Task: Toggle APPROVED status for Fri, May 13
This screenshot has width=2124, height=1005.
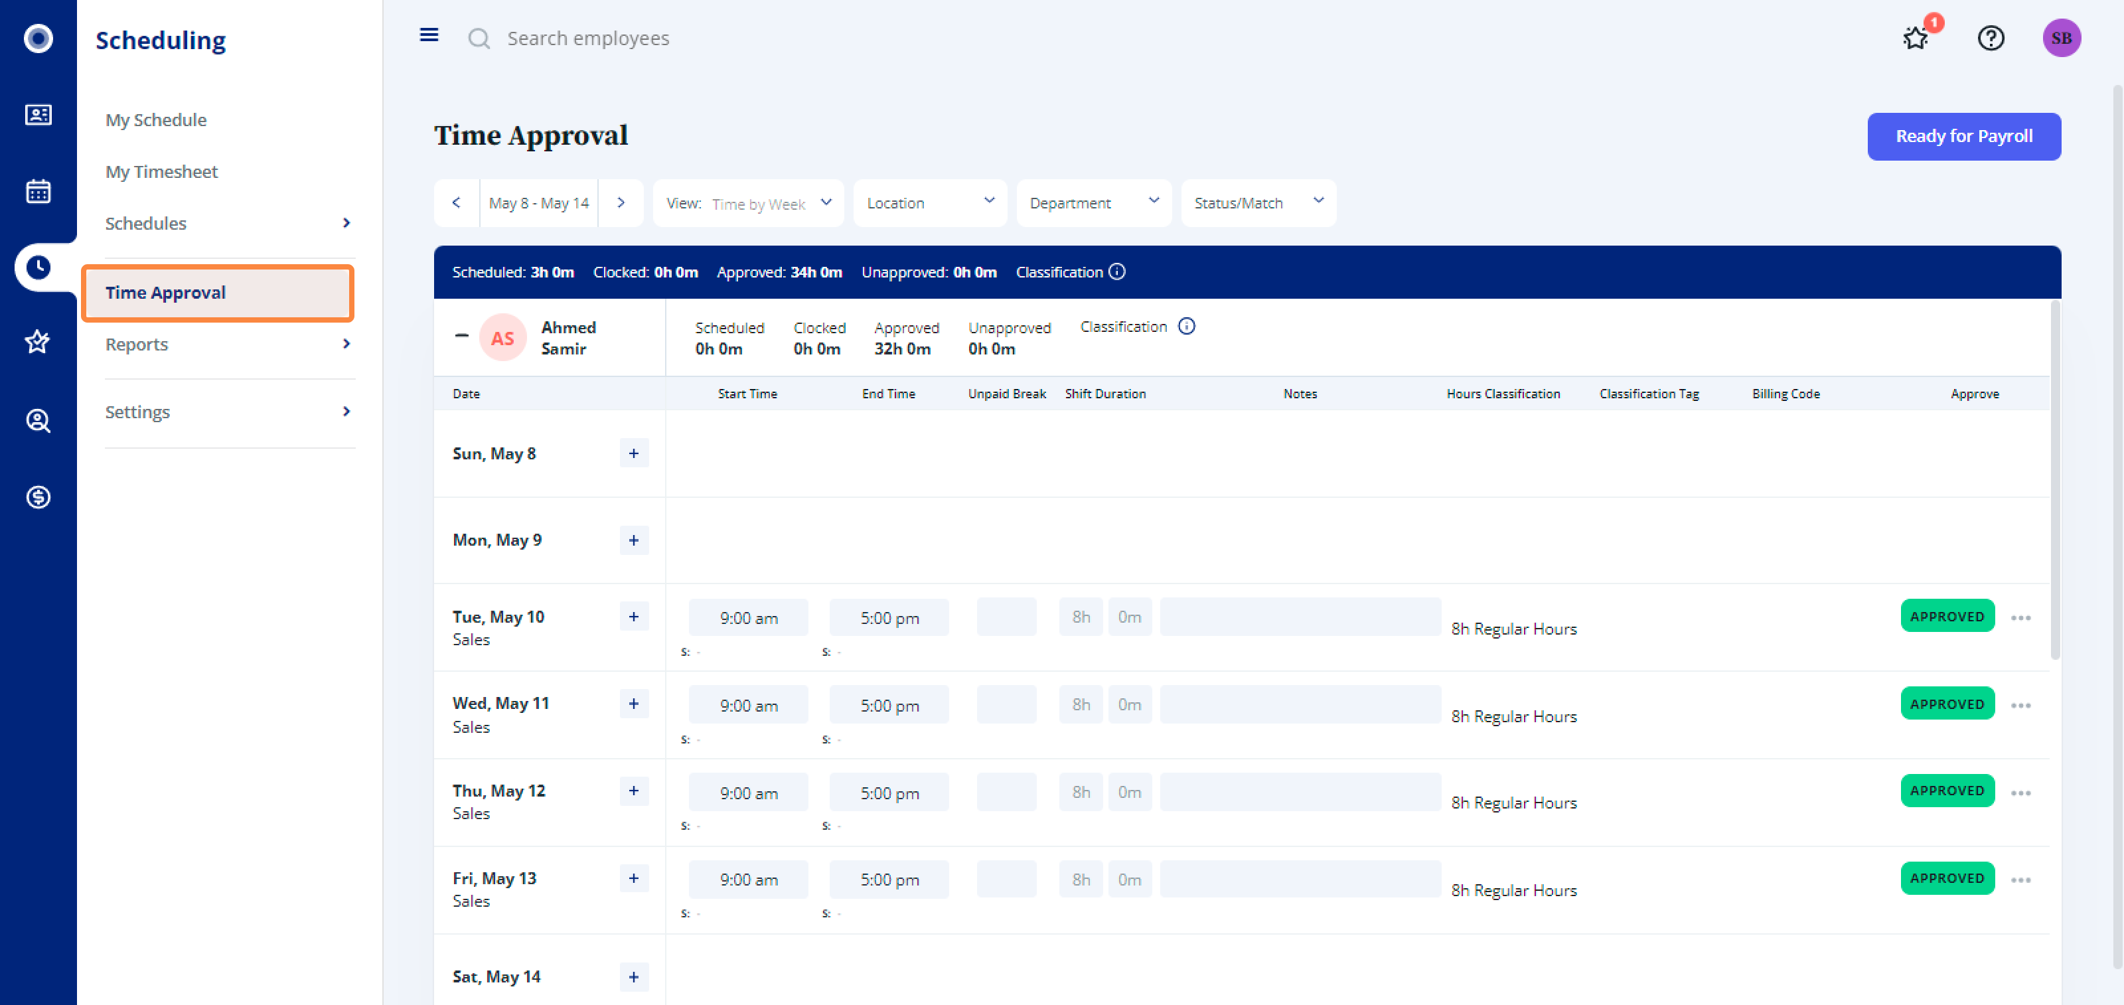Action: 1947,878
